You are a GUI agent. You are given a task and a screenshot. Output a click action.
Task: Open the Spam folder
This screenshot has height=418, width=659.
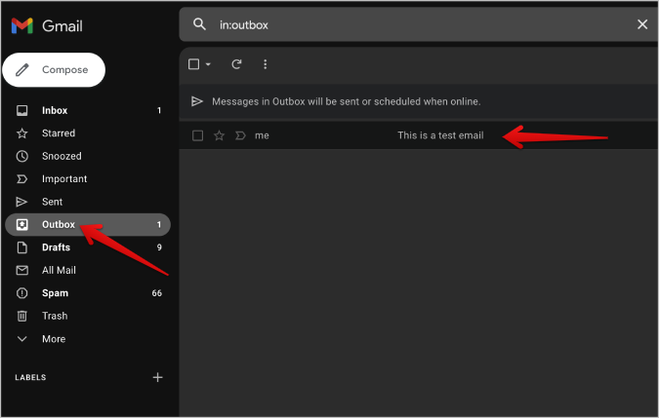[x=88, y=293]
